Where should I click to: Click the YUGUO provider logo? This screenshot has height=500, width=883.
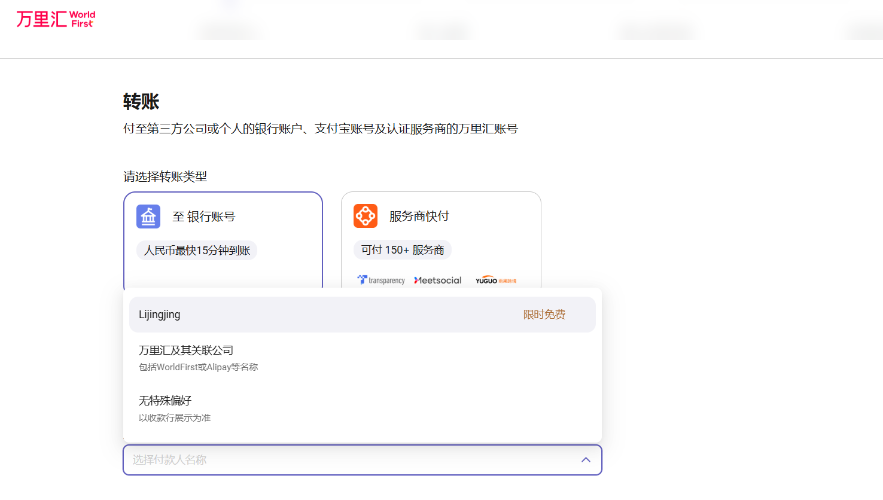pos(495,280)
